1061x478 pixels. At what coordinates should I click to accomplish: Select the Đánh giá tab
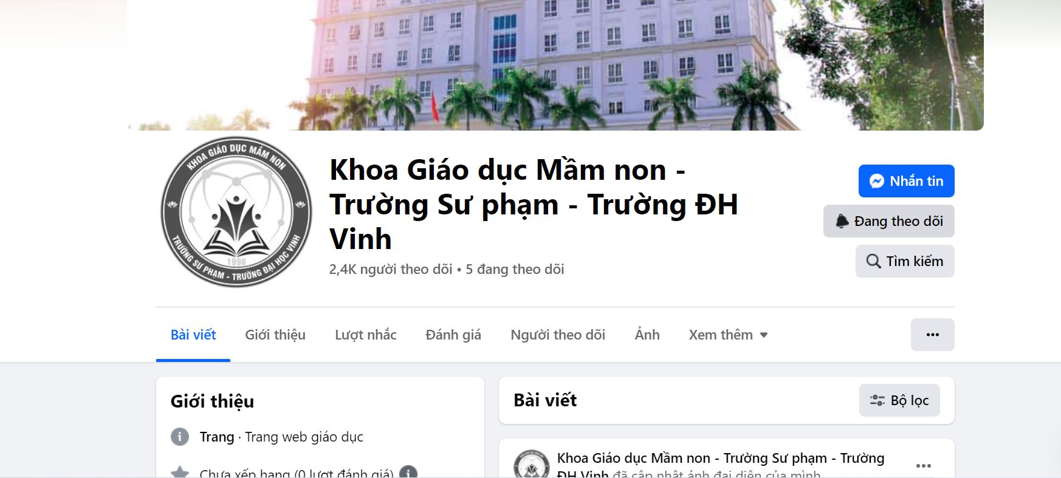453,335
